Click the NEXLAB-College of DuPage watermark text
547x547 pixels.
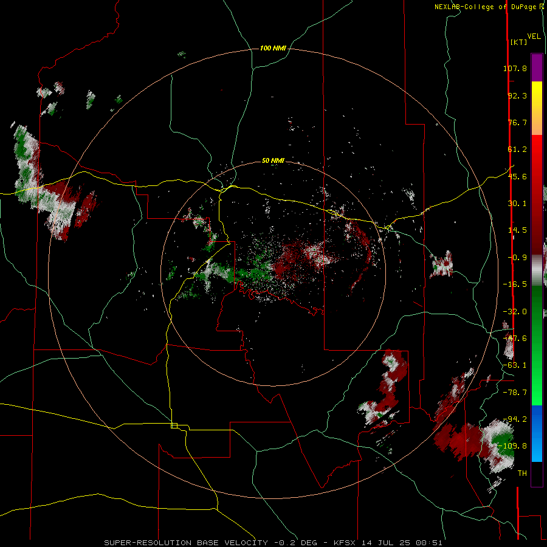point(489,7)
